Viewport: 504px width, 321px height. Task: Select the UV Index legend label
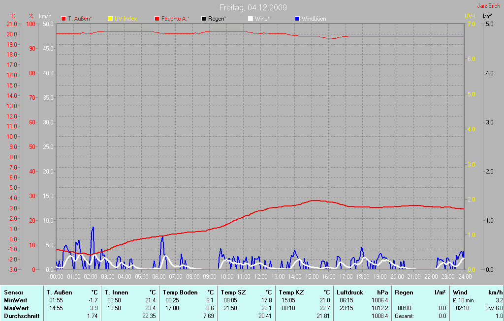pos(126,19)
